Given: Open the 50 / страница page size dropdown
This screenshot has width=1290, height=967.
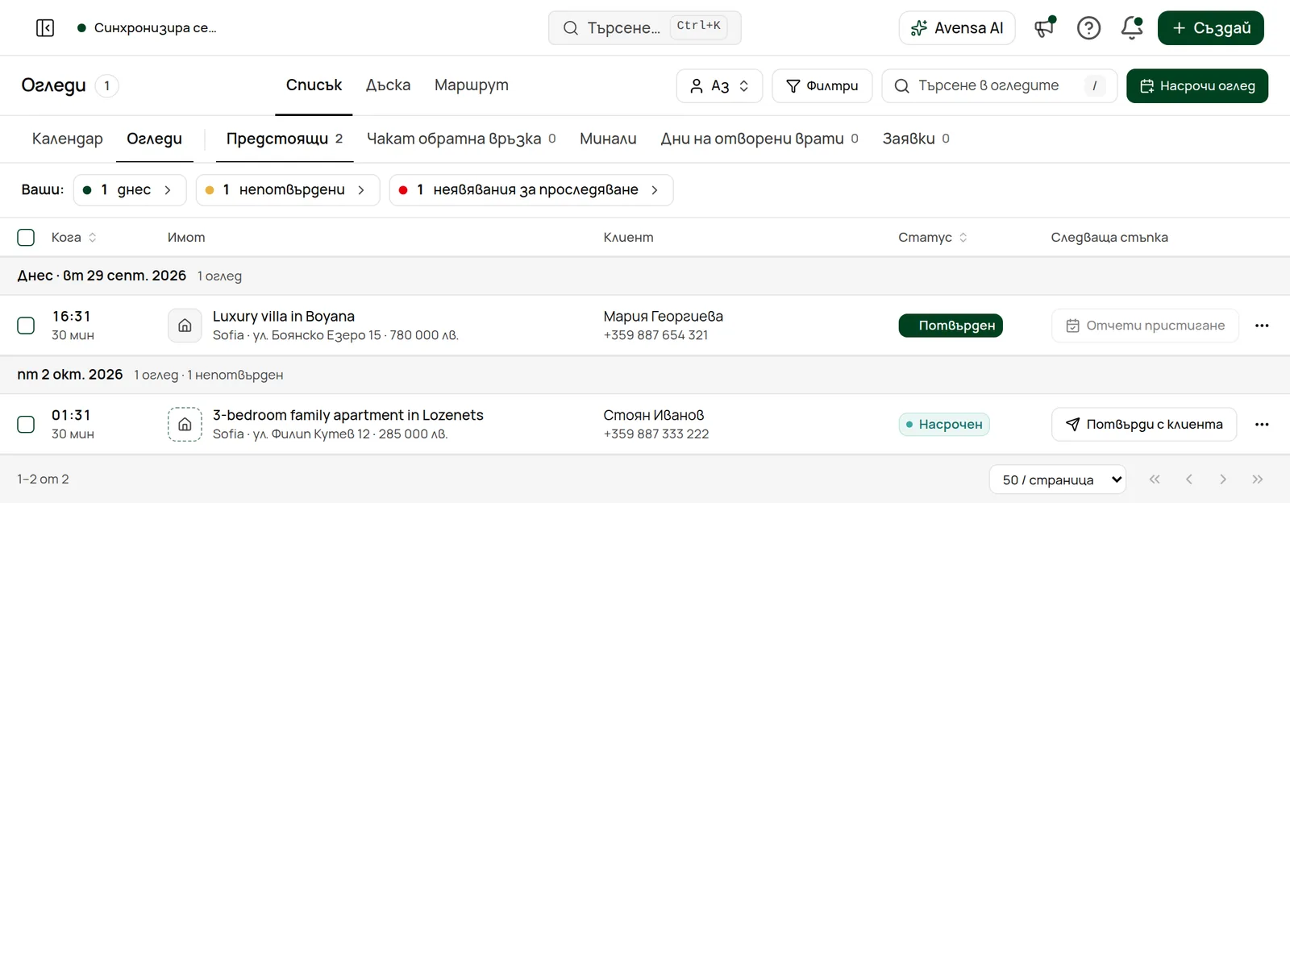Looking at the screenshot, I should click(1057, 479).
